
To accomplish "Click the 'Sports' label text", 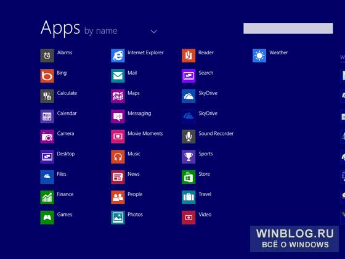I will click(206, 154).
